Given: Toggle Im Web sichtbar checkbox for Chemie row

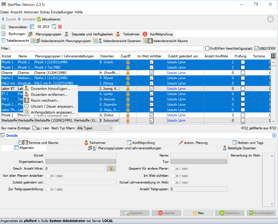Looking at the screenshot, I should [x=152, y=73].
